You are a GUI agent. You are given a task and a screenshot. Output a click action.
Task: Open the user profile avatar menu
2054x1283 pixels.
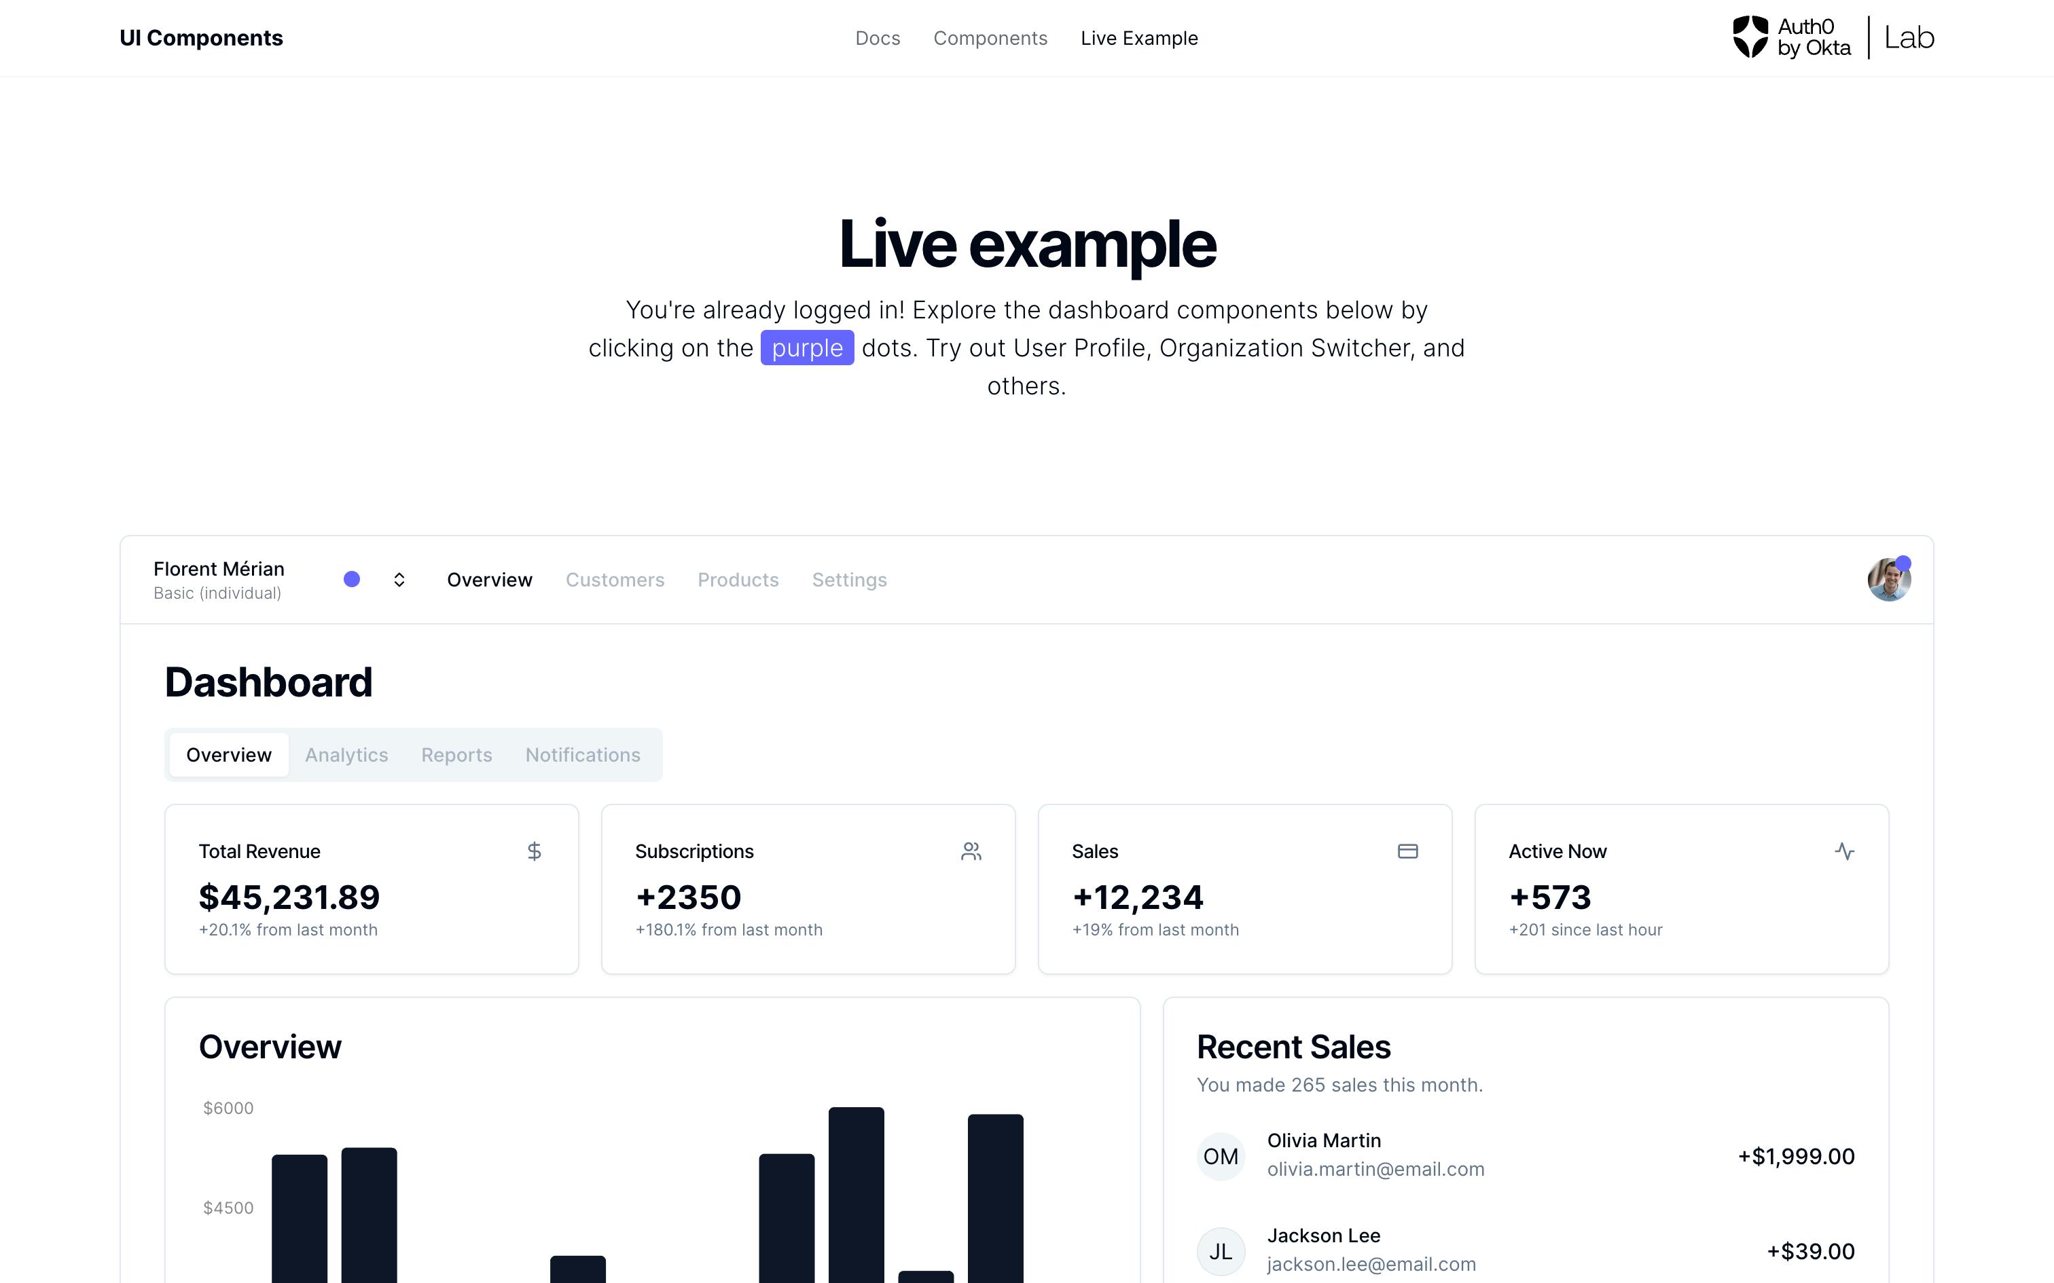click(1888, 580)
